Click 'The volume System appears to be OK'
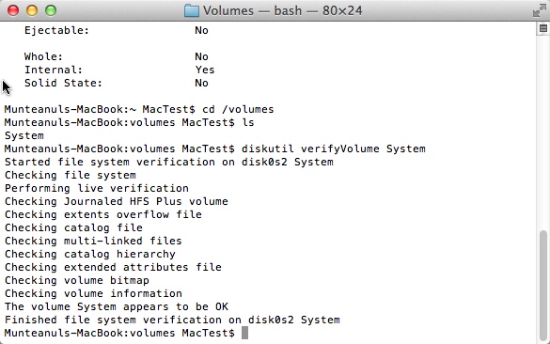550x344 pixels. click(x=117, y=306)
